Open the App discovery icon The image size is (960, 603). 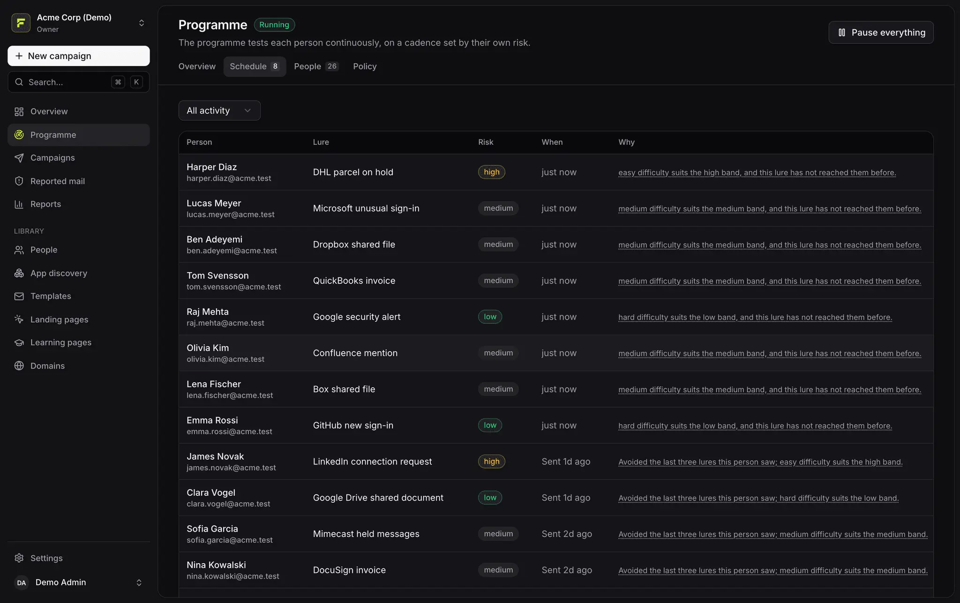[x=19, y=273]
